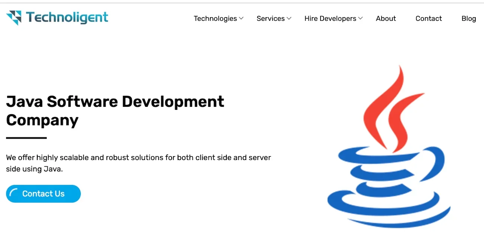Screen dimensions: 484x235
Task: Expand the chevron next to Services
Action: 289,18
